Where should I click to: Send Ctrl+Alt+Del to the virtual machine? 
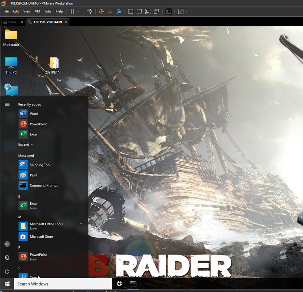89,11
